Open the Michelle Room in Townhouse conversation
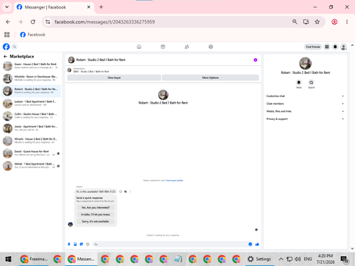Image resolution: width=355 pixels, height=266 pixels. pos(31,79)
